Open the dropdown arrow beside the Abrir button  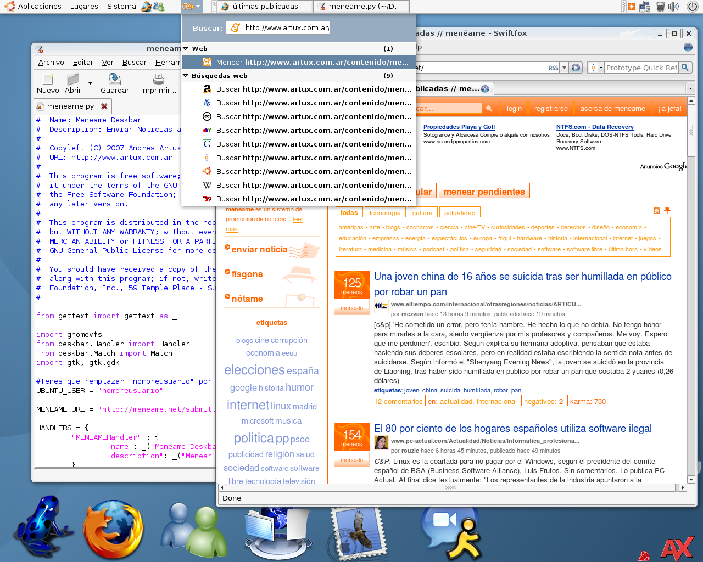coord(90,83)
